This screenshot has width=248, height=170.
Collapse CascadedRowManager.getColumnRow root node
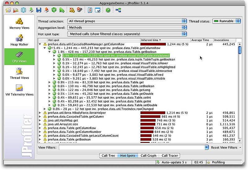[x=40, y=44]
